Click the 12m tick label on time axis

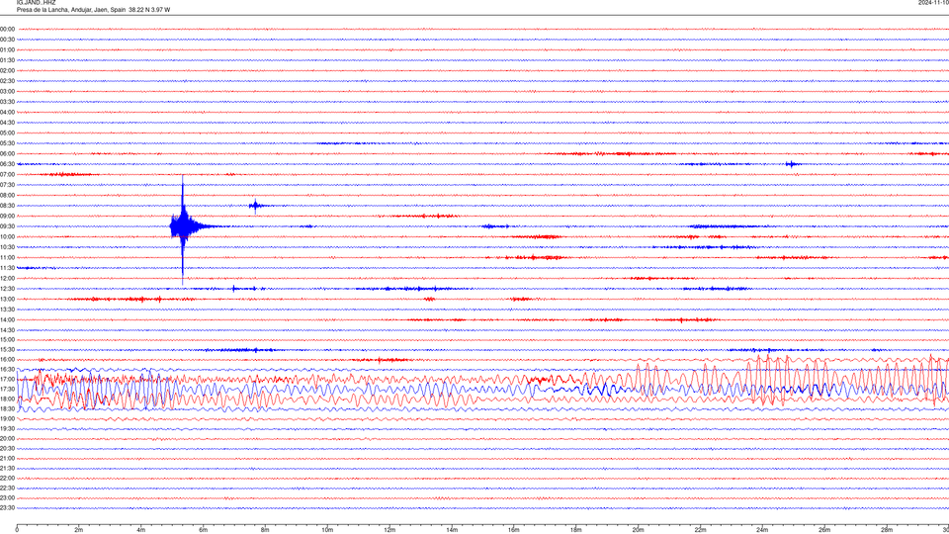389,530
